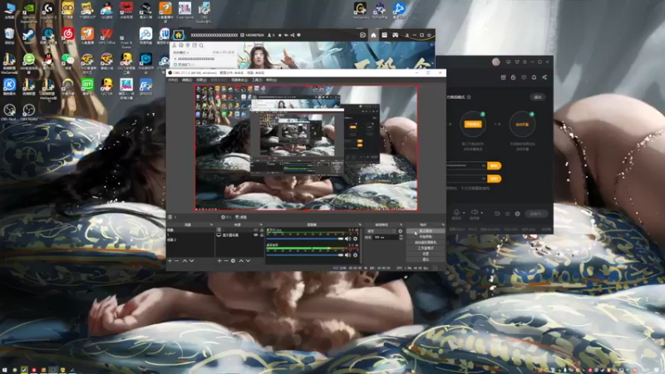The image size is (665, 374).
Task: Open the transition type dropdown in OBS
Action: 382,231
